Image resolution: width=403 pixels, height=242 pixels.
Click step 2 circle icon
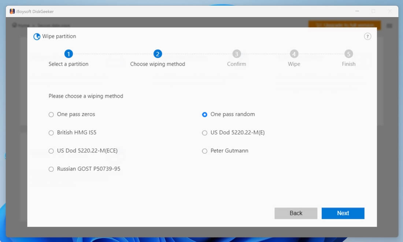click(x=158, y=54)
